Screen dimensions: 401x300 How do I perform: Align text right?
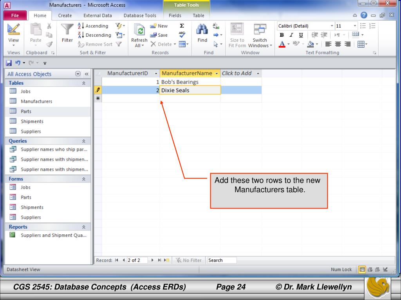coord(347,44)
